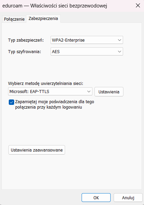This screenshot has height=205, width=144.
Task: Uncheck Zapamiętaj moje poświadczenia checkbox
Action: click(11, 102)
